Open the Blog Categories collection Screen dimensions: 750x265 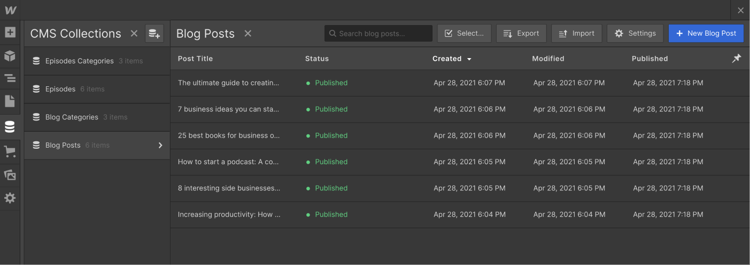97,117
